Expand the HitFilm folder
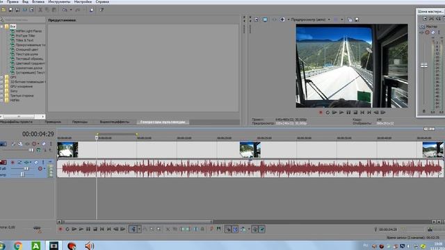Image resolution: width=445 pixels, height=250 pixels. (x=1, y=100)
